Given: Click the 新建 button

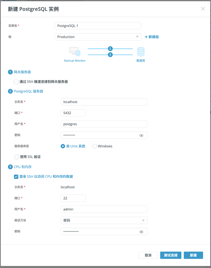Looking at the screenshot, I should (x=193, y=255).
